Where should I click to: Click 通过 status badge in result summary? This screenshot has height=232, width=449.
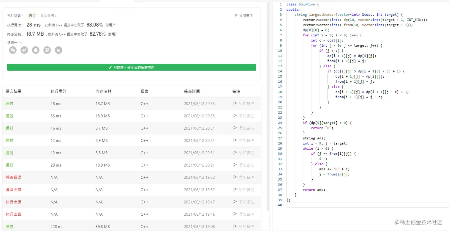click(32, 15)
